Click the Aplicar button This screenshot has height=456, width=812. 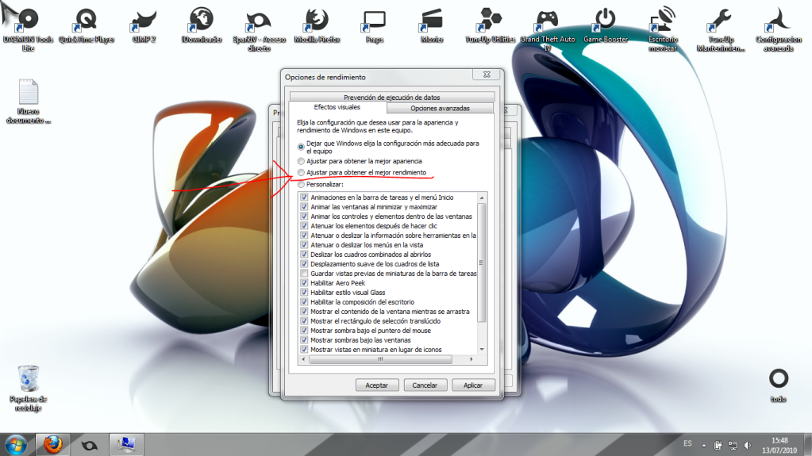473,385
